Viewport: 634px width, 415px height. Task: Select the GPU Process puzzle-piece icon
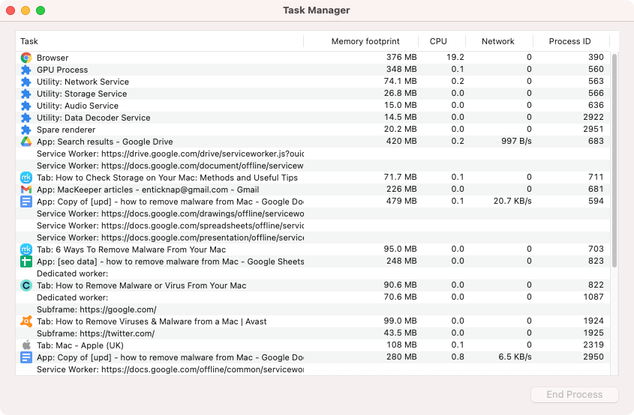pos(26,70)
